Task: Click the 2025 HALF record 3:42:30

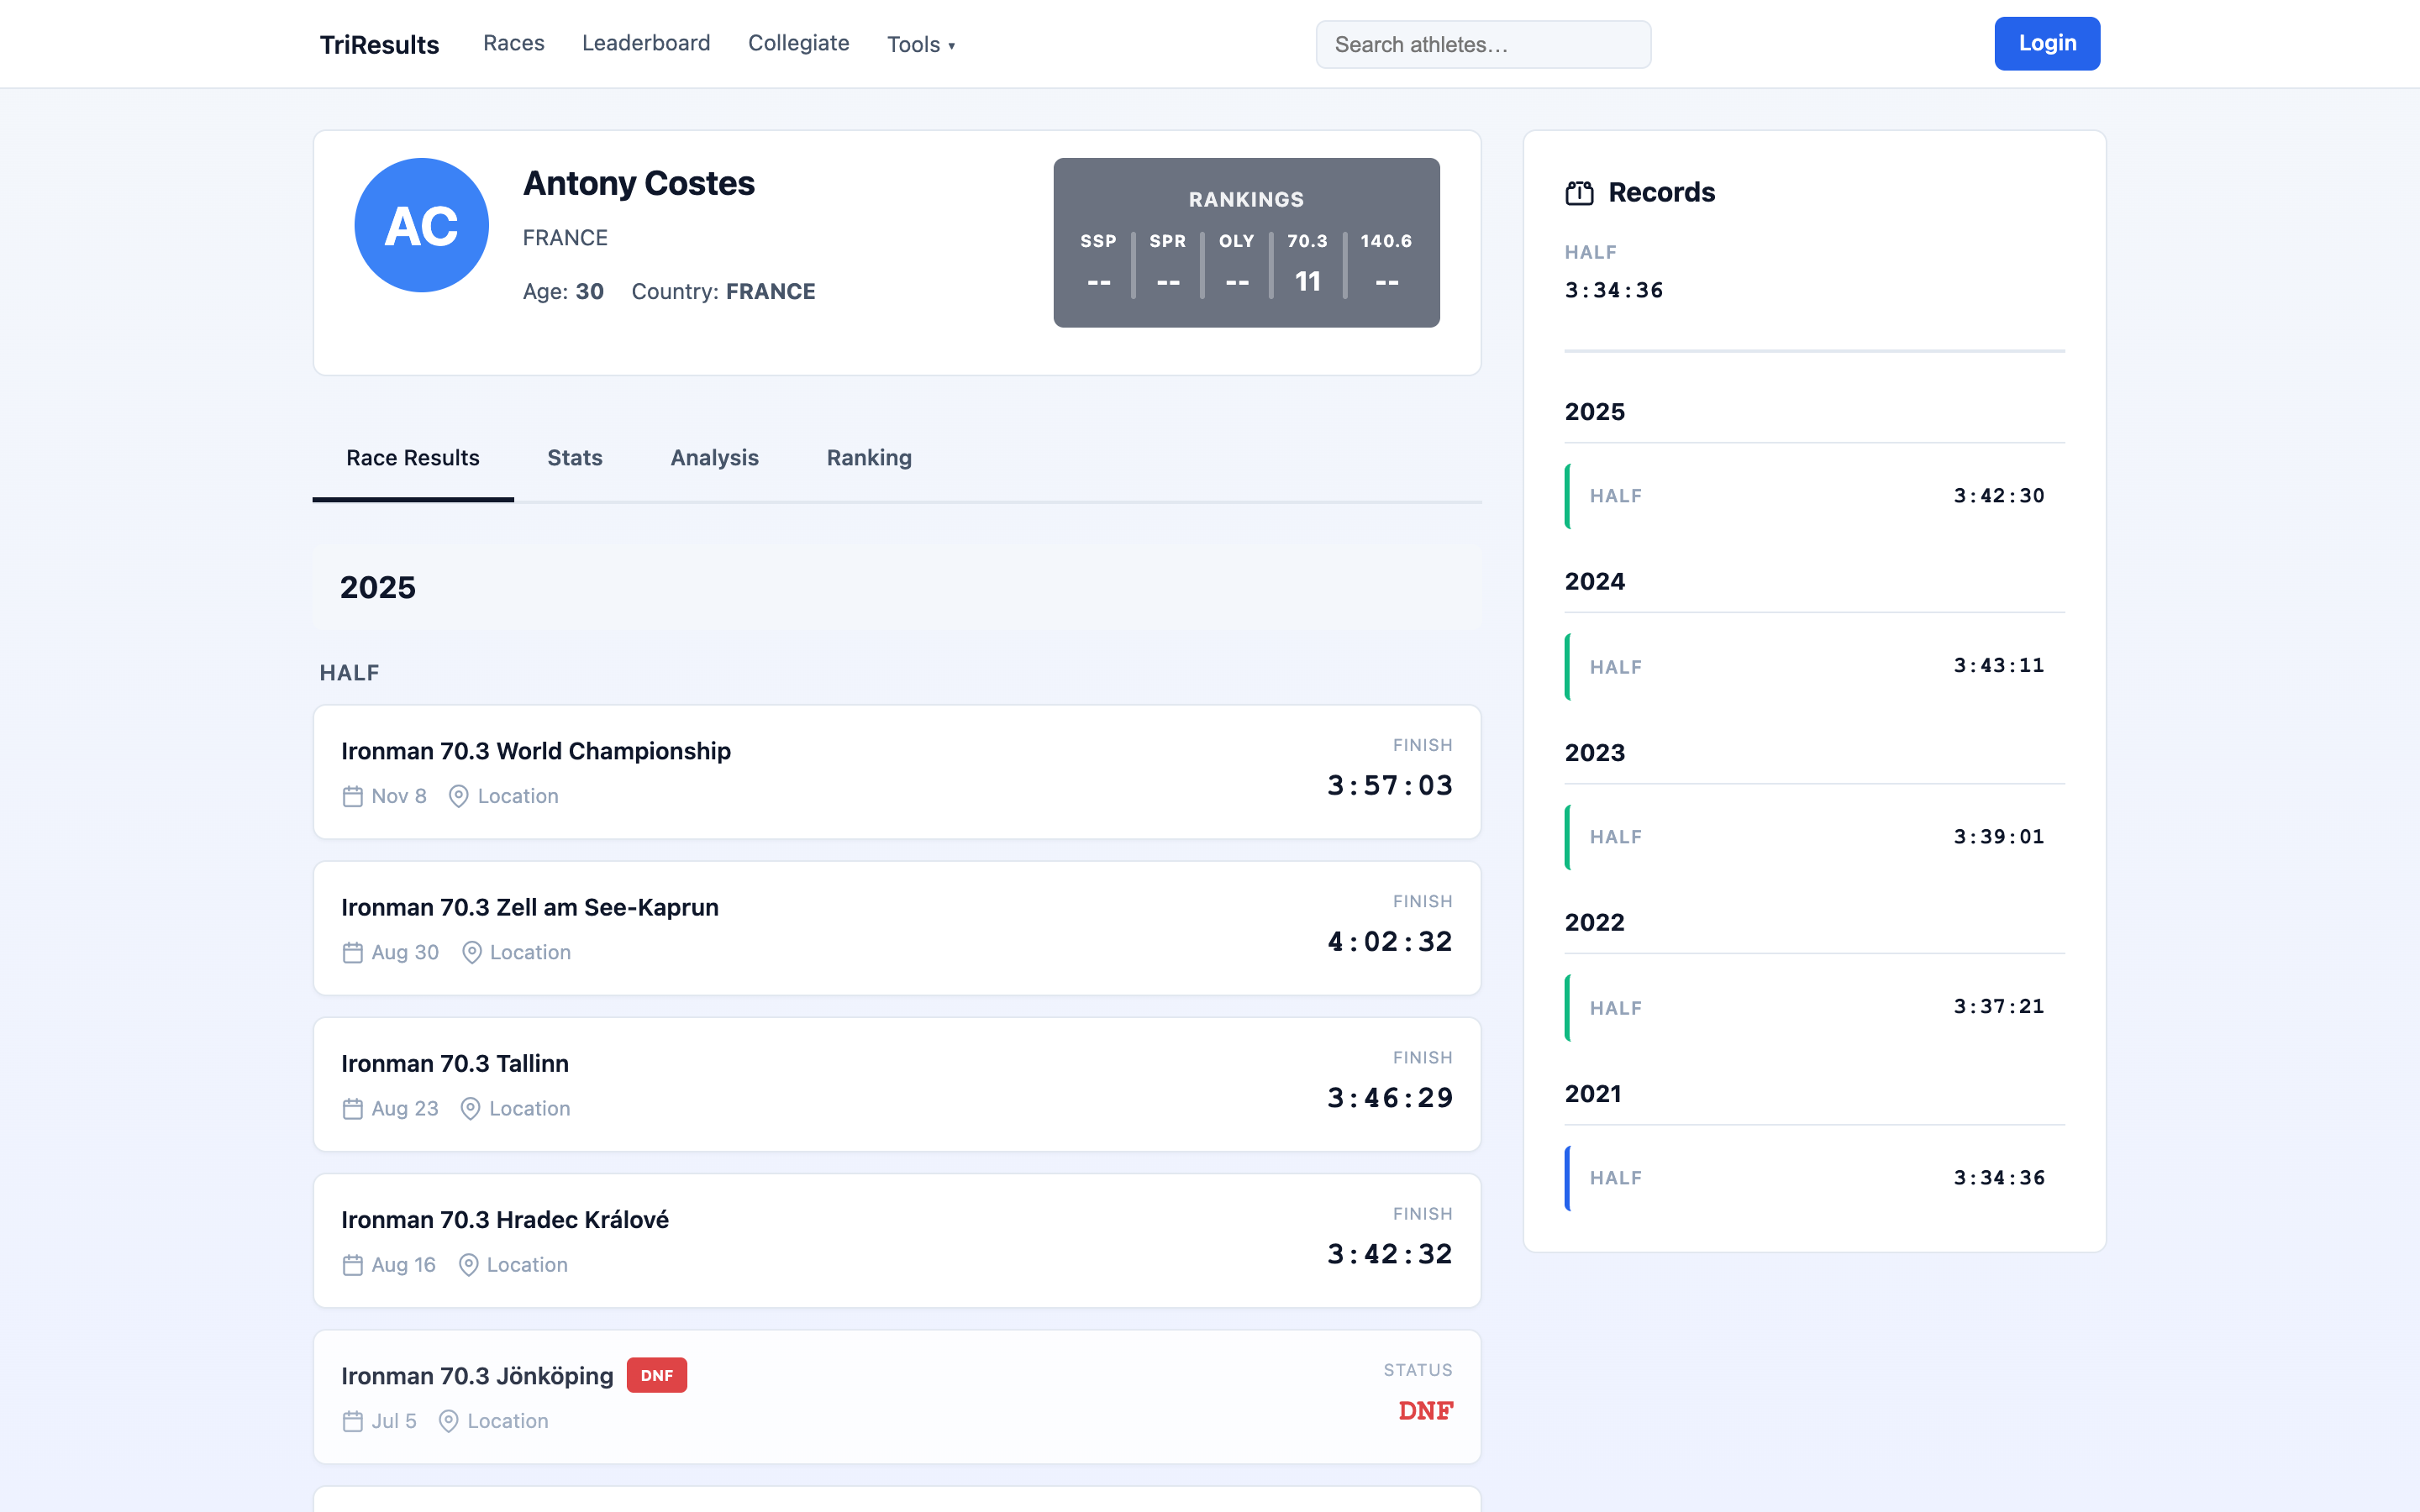Action: point(1815,496)
